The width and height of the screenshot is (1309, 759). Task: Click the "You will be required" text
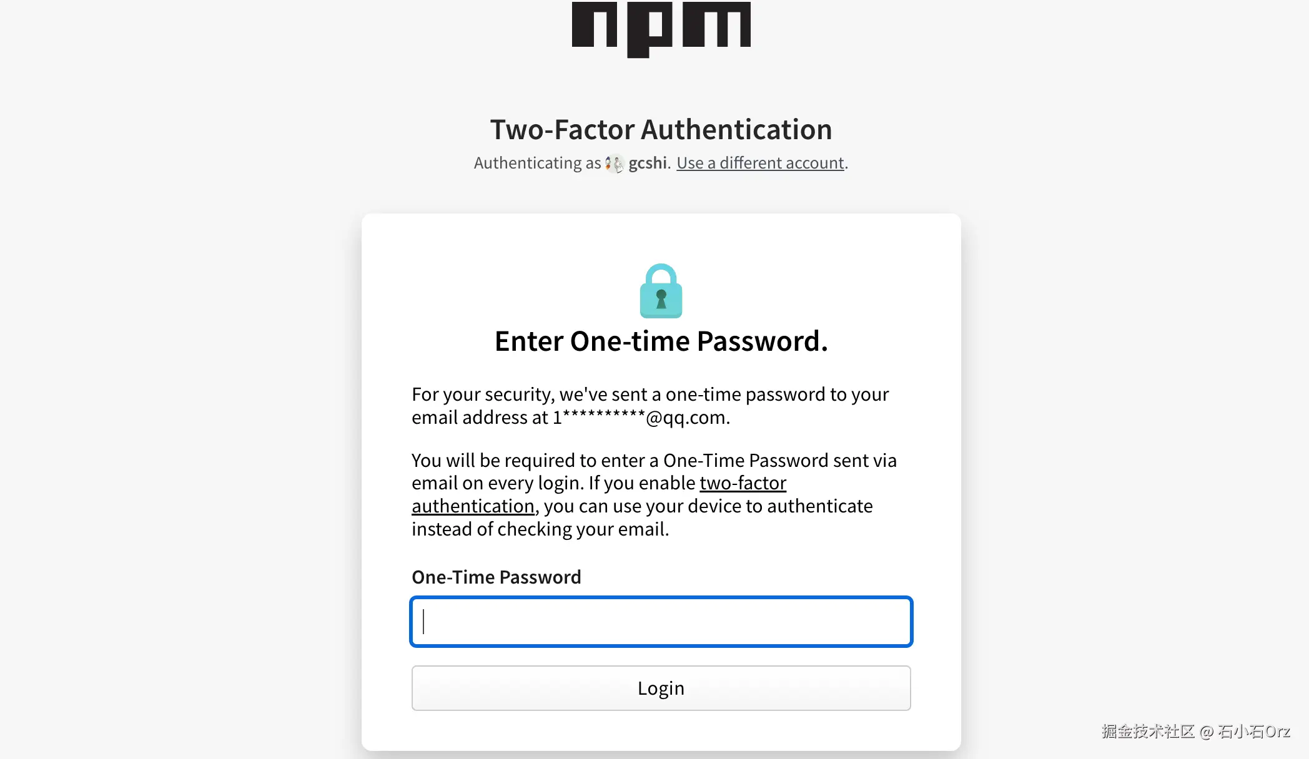click(493, 461)
